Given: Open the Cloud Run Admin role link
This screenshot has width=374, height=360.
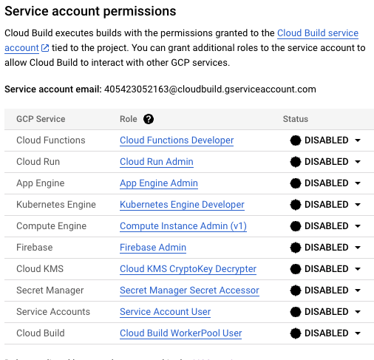Looking at the screenshot, I should pyautogui.click(x=157, y=162).
